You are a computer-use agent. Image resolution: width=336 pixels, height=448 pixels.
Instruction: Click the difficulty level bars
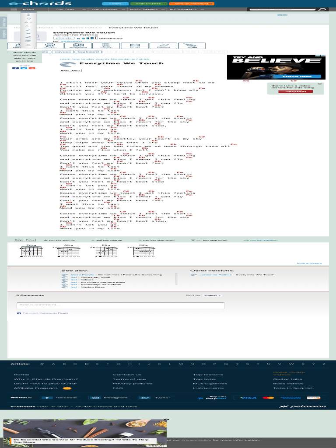point(87,38)
